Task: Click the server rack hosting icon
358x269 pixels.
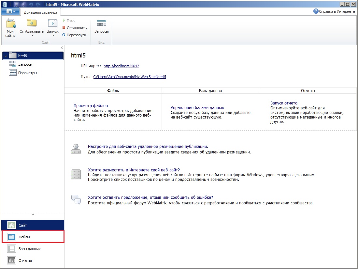Action: click(x=76, y=174)
